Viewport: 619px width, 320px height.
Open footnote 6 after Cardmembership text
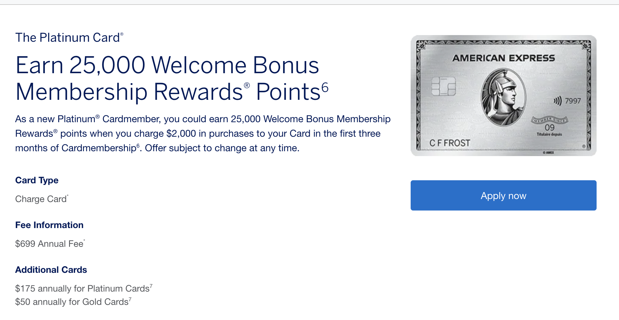pyautogui.click(x=138, y=145)
